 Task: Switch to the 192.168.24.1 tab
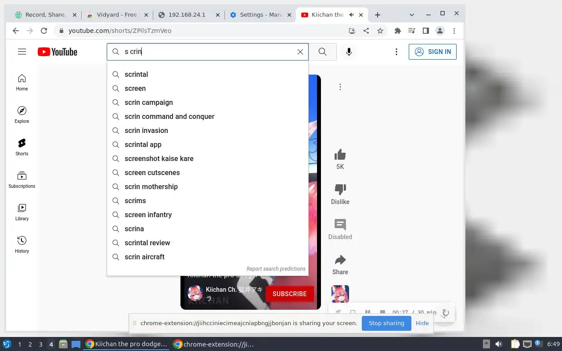(189, 14)
